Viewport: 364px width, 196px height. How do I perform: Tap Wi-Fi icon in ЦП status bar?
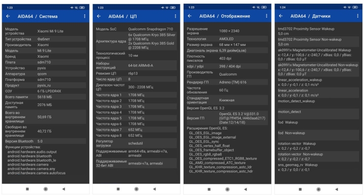coord(167,8)
